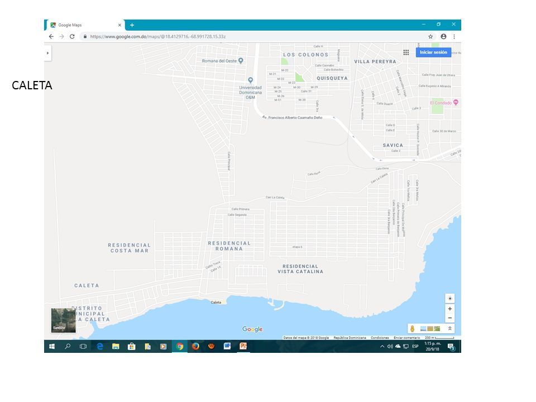
Task: Expand the imagery strip chevron
Action: 450,328
